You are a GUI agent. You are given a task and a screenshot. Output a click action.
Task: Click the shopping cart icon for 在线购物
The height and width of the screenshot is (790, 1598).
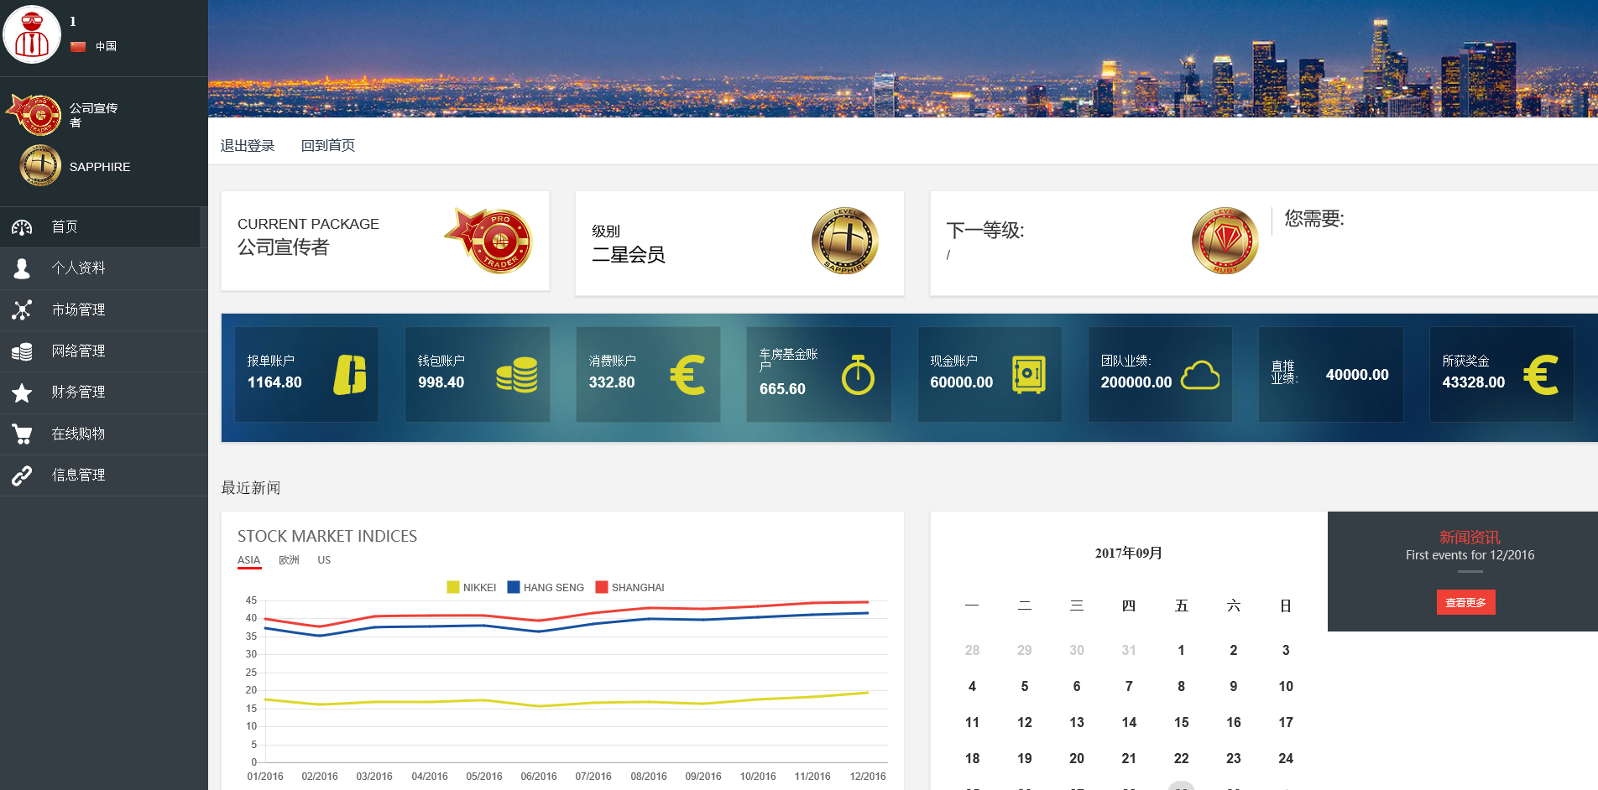point(22,434)
